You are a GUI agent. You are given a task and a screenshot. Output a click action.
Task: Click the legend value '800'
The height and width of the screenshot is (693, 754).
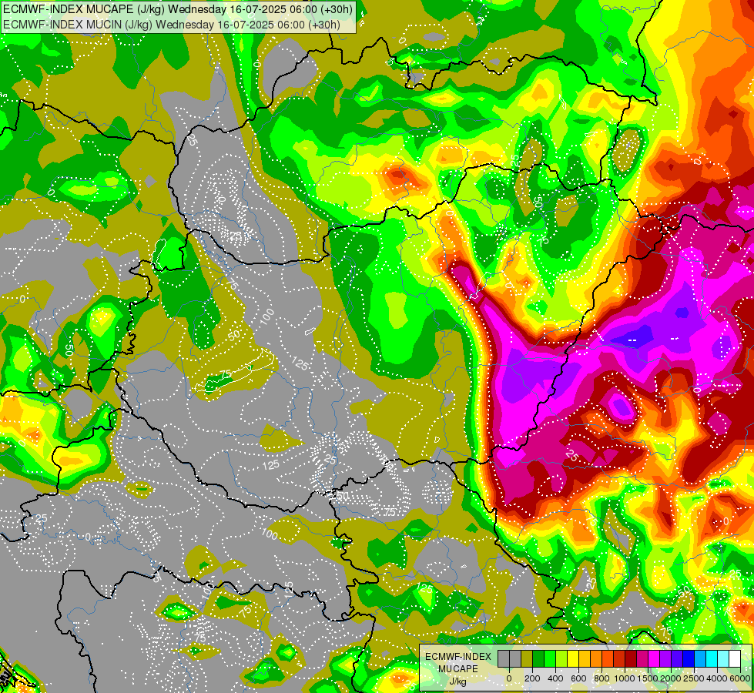pyautogui.click(x=602, y=678)
